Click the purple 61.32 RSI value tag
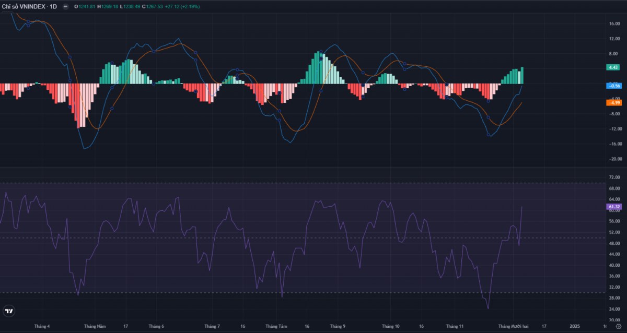Image resolution: width=627 pixels, height=333 pixels. (613, 207)
